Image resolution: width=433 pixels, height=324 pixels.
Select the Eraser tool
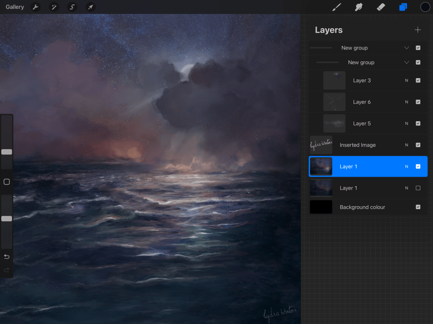[381, 7]
